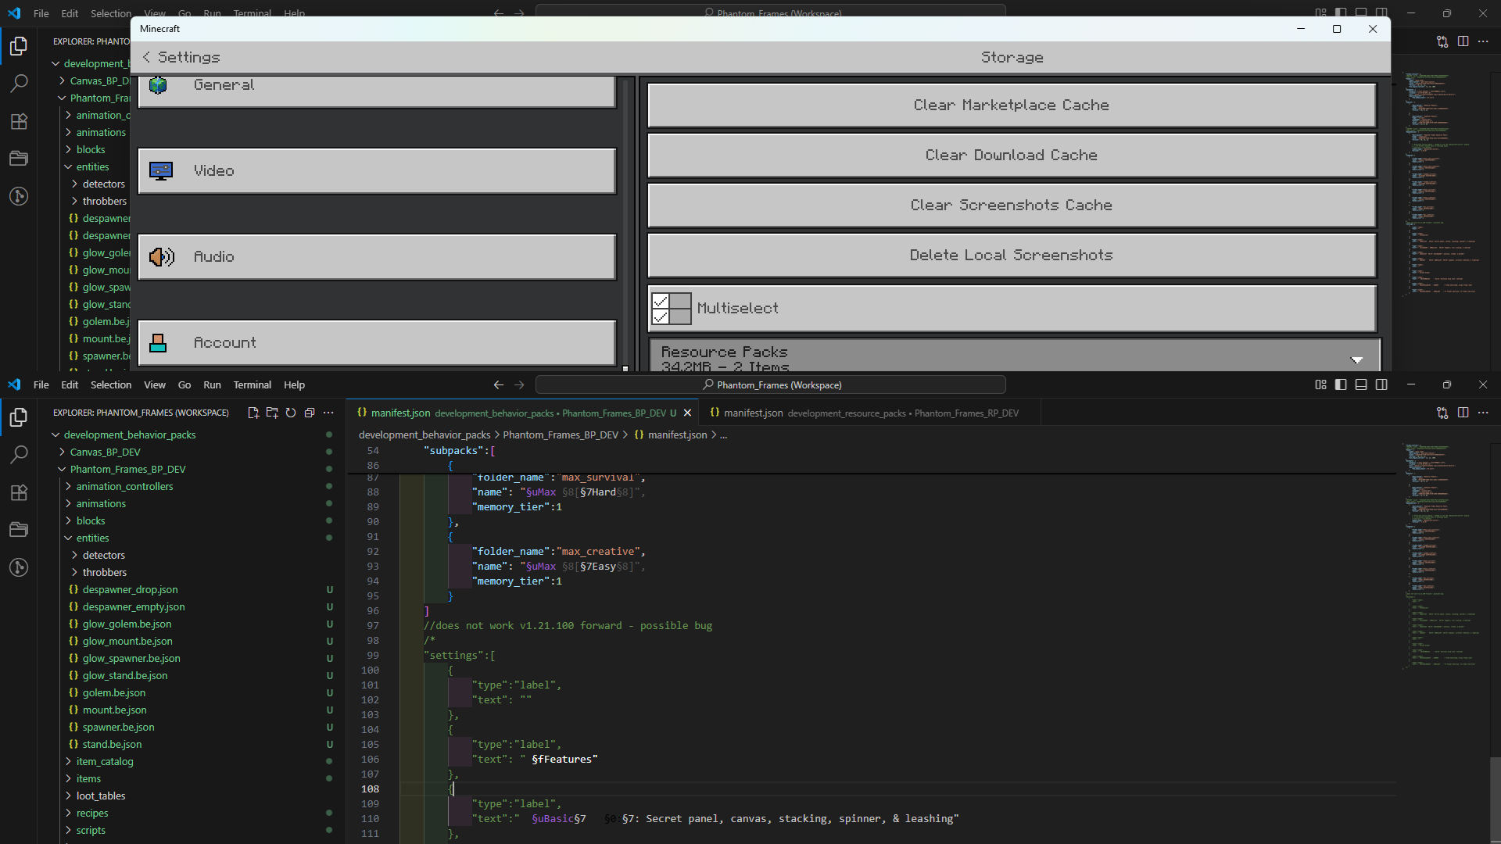Open Search view in lower window activity bar
Screen dimensions: 1501x844
click(19, 454)
